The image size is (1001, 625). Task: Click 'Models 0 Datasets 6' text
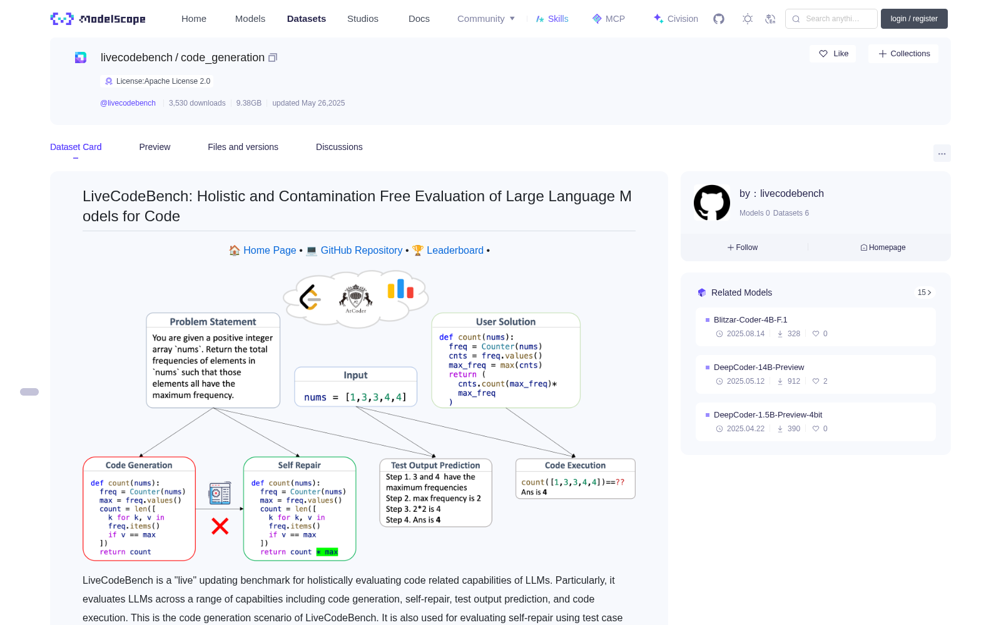774,213
